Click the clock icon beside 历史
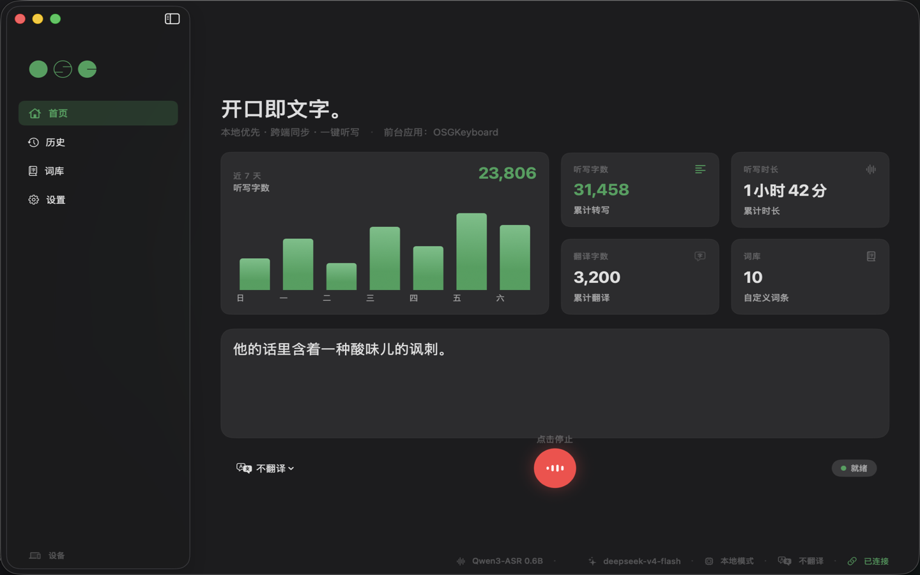 click(x=33, y=142)
